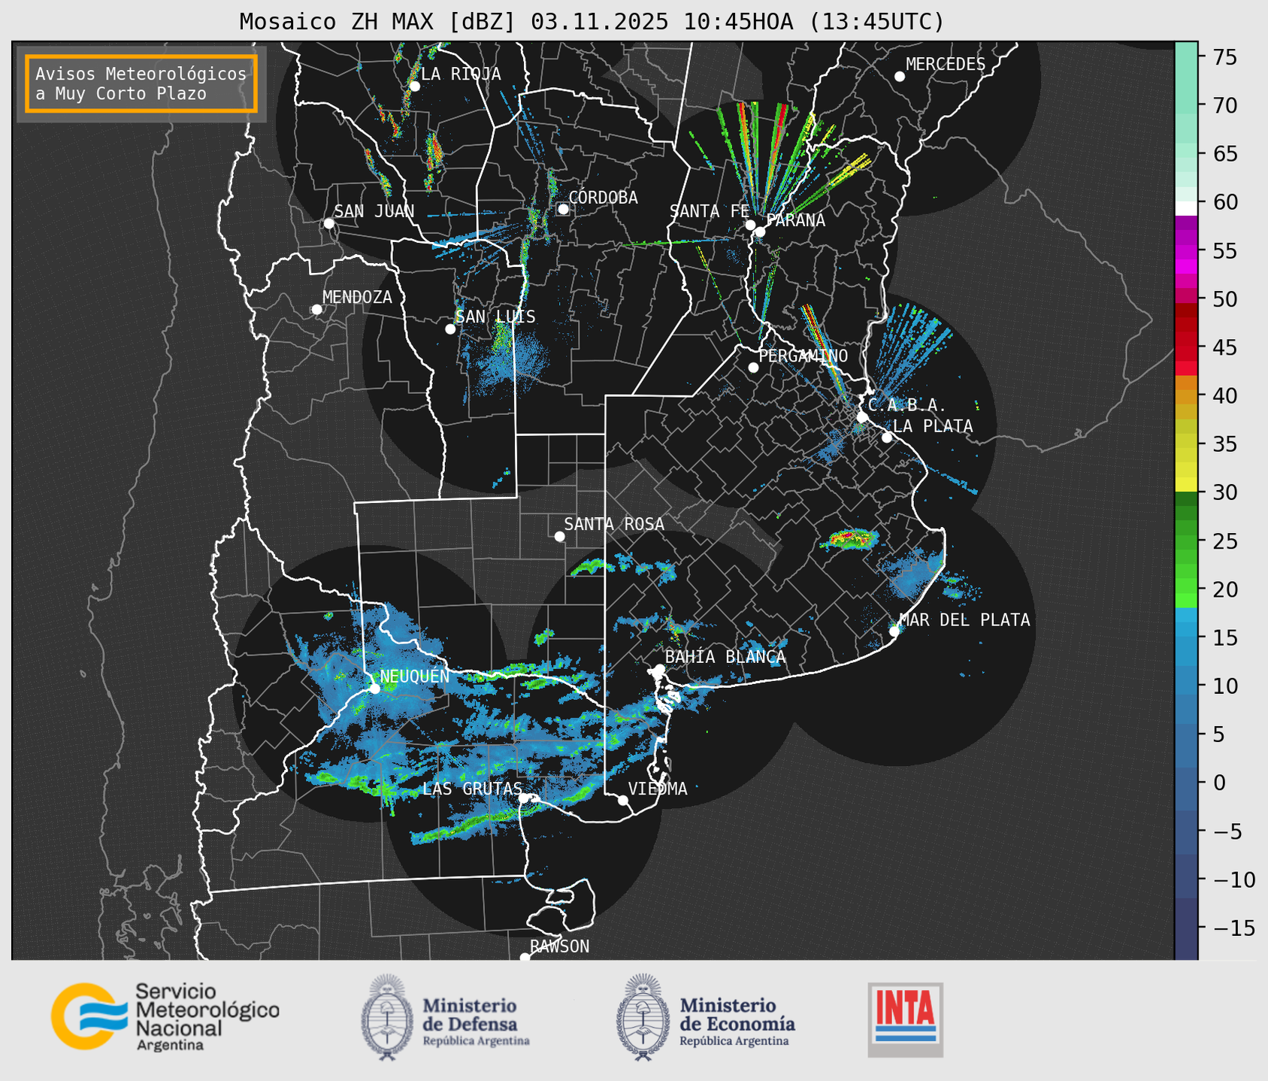Open Avisos Meteorológicos a Muy Corto Plazo box

coord(141,83)
